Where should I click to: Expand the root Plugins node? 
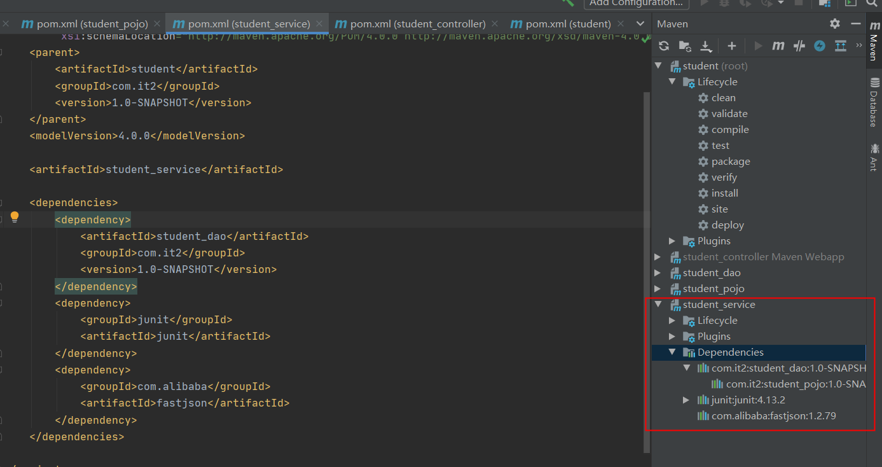click(x=672, y=240)
